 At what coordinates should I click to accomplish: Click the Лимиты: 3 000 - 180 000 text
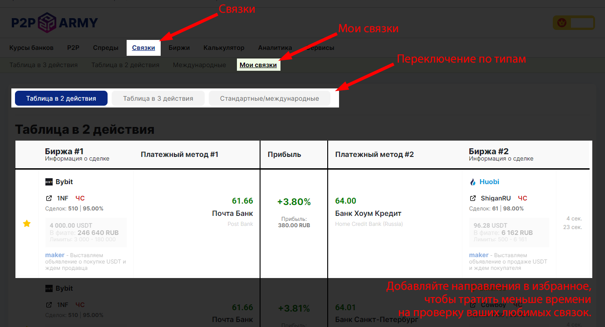tap(83, 239)
